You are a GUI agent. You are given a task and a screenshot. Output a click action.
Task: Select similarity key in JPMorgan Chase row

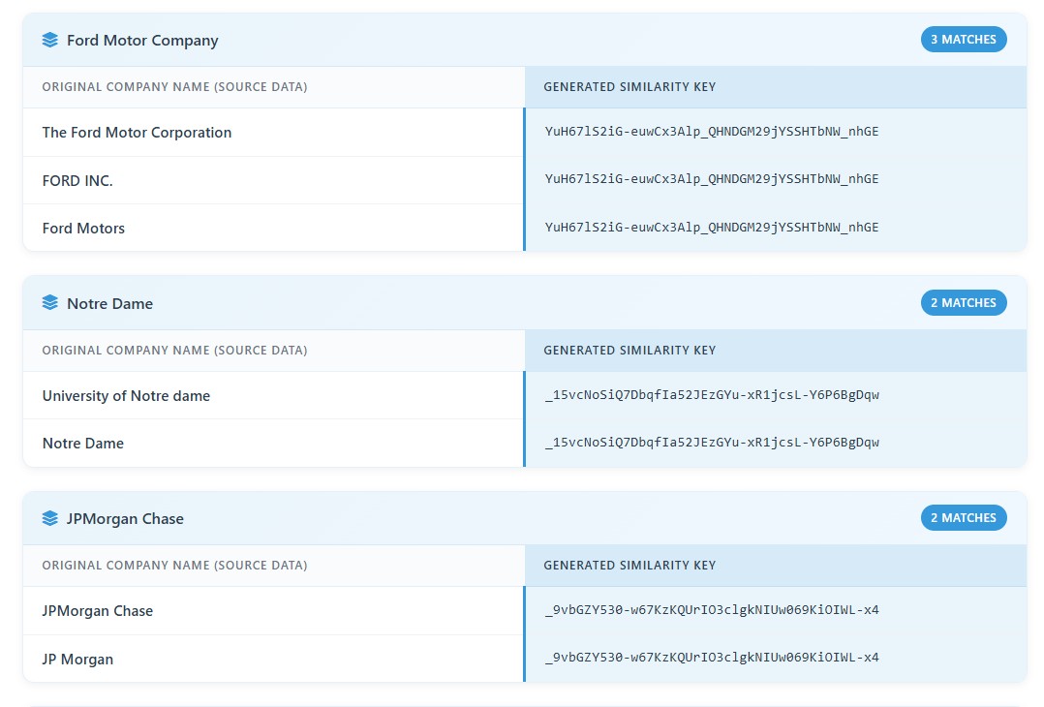pyautogui.click(x=712, y=609)
